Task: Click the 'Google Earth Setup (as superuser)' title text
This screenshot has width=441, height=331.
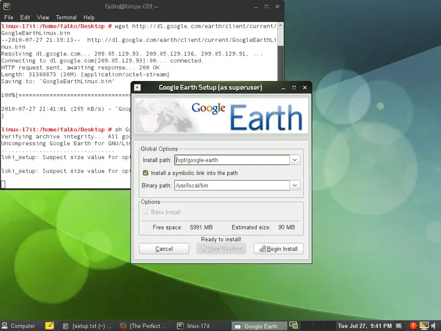Action: pos(211,88)
